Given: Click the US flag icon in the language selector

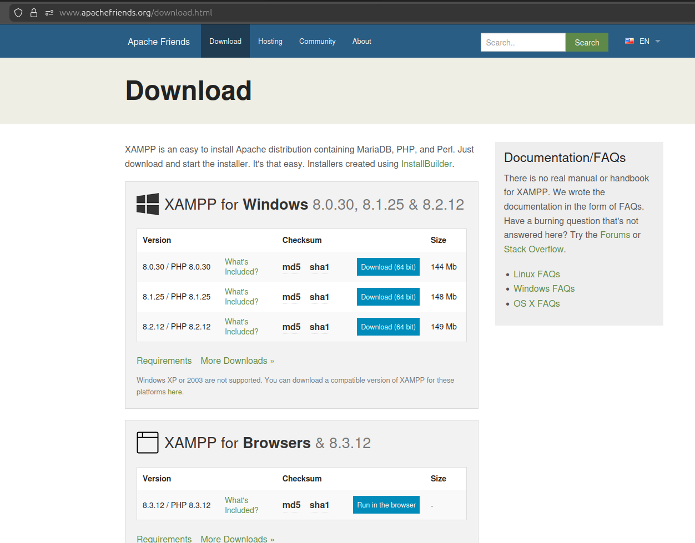Looking at the screenshot, I should coord(629,40).
